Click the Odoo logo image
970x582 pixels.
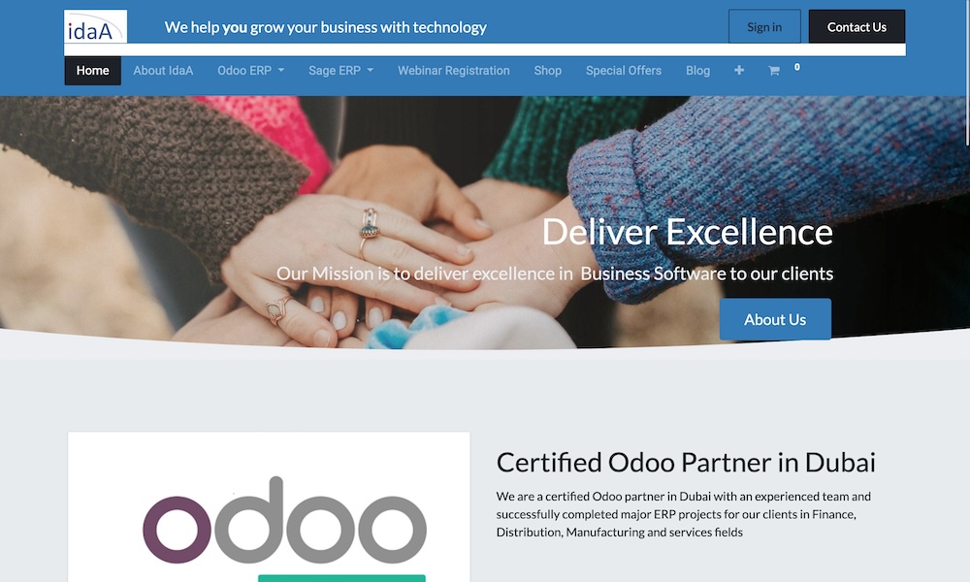pyautogui.click(x=284, y=520)
